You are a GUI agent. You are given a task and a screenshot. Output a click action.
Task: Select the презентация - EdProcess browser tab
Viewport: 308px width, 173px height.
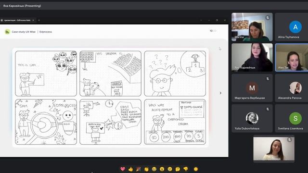click(x=17, y=20)
